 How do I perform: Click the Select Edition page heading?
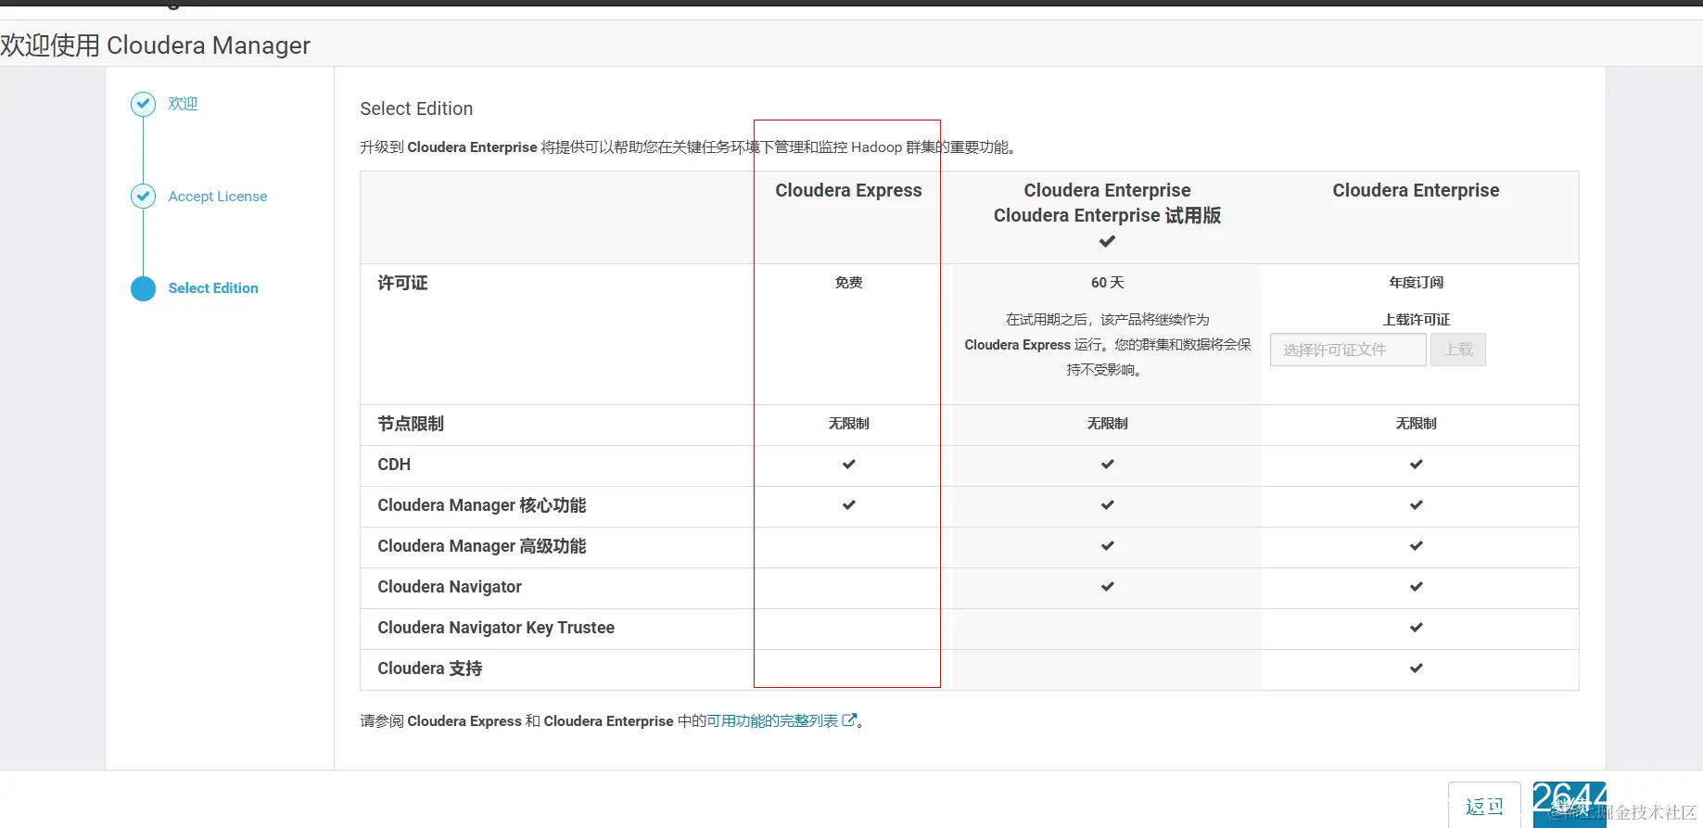pyautogui.click(x=416, y=108)
